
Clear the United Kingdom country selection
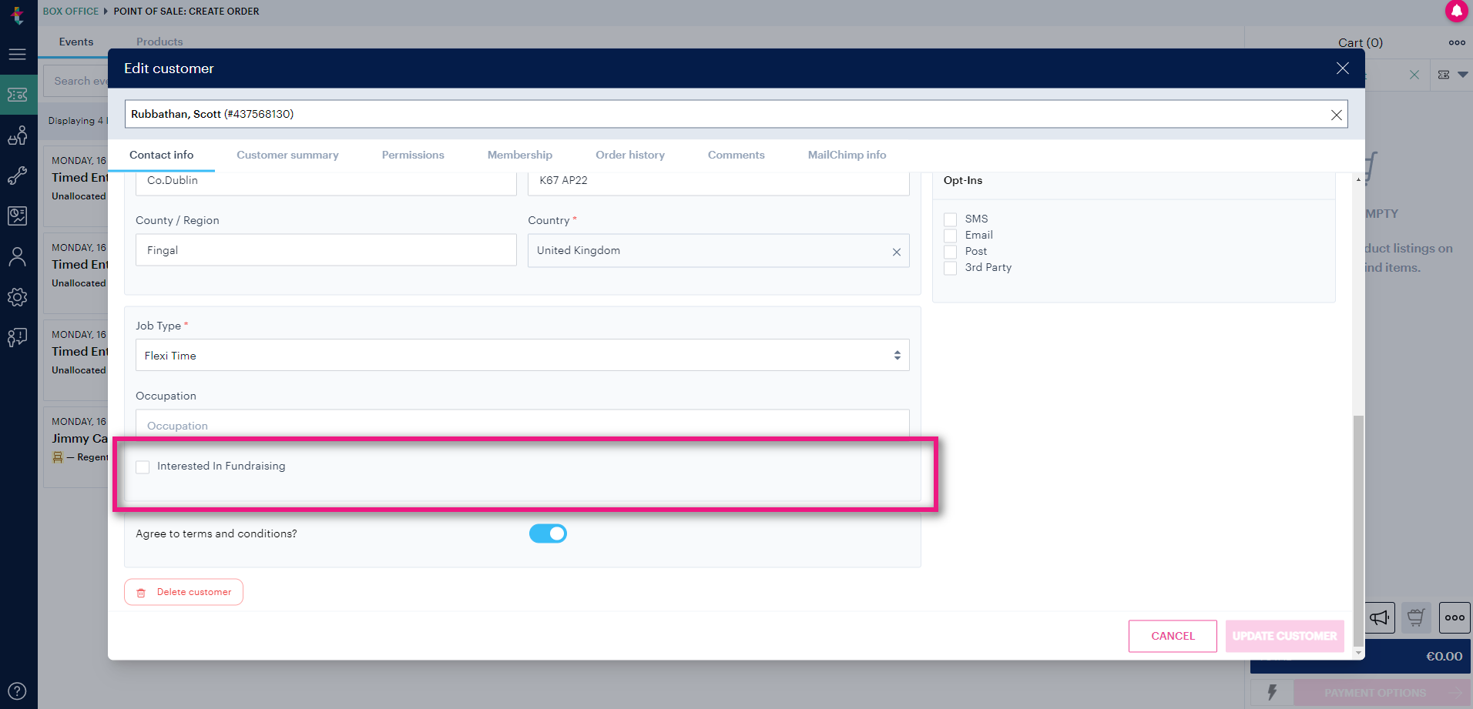tap(897, 252)
